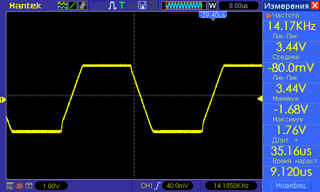Viewport: 320px width, 192px height.
Task: Click the square wave probe icon
Action: click(29, 186)
